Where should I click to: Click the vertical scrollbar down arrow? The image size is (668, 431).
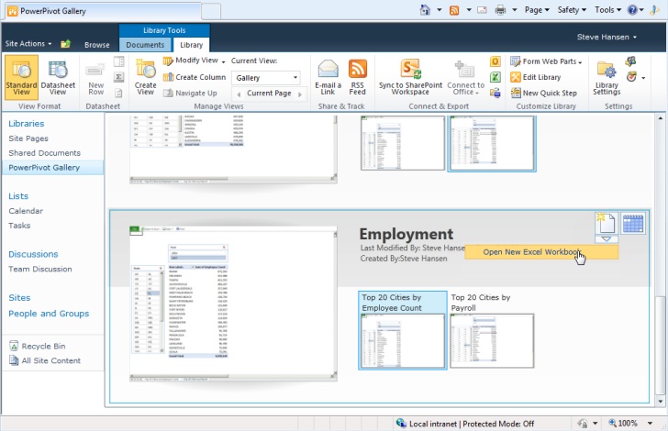click(x=661, y=402)
